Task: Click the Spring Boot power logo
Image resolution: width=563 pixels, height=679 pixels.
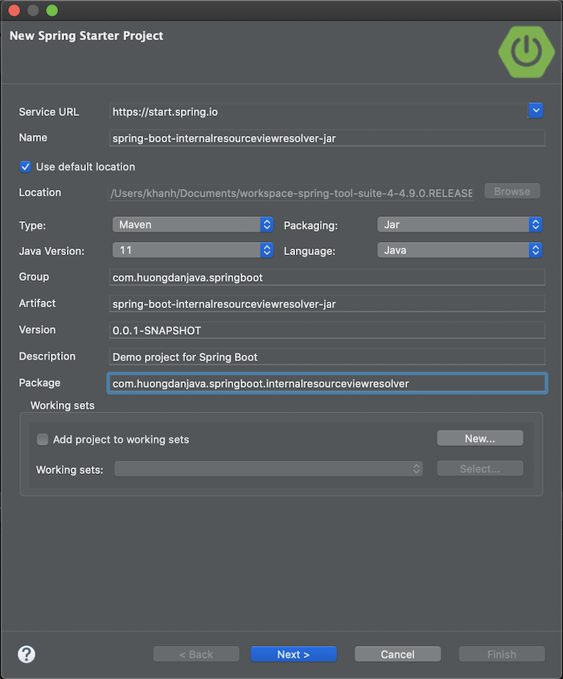Action: point(526,51)
